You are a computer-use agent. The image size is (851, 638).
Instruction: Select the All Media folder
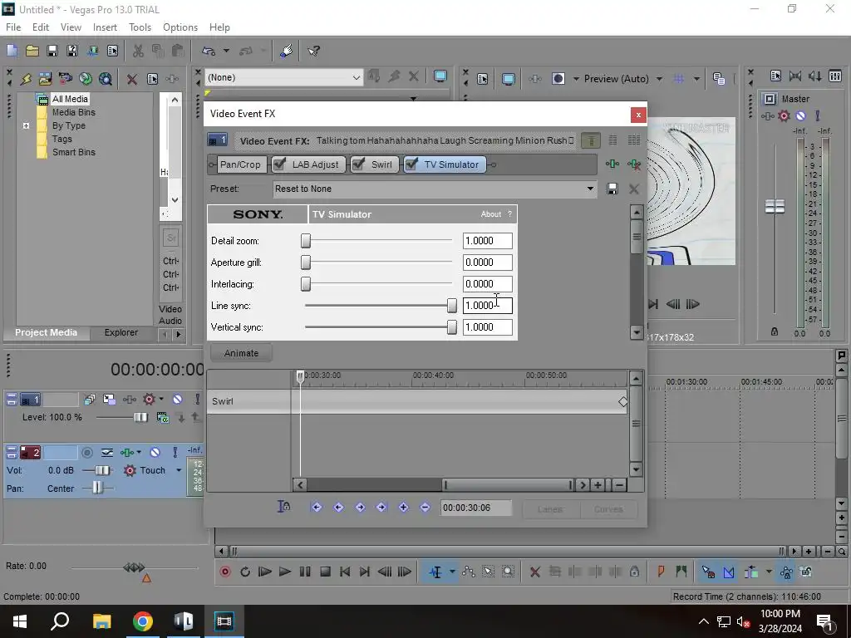(70, 99)
